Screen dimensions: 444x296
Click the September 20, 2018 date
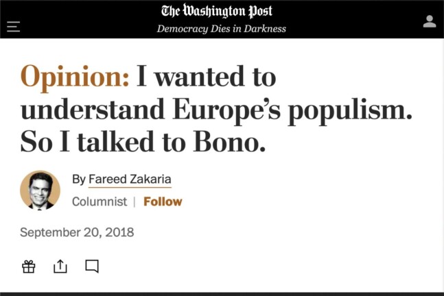[x=77, y=232]
